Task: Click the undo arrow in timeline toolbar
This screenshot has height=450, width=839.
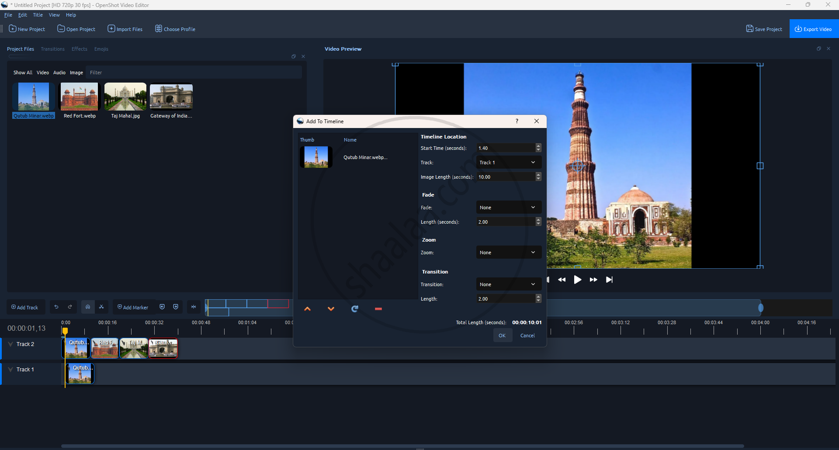Action: (x=56, y=307)
